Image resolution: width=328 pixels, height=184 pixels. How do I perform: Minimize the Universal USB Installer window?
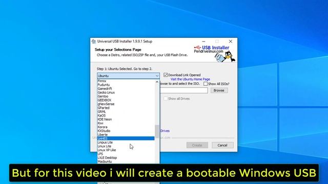coord(203,41)
